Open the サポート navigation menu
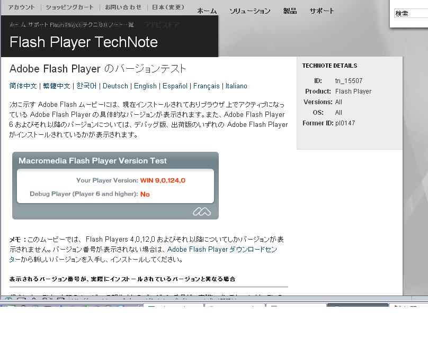Viewport: 428px width, 339px height. [322, 11]
